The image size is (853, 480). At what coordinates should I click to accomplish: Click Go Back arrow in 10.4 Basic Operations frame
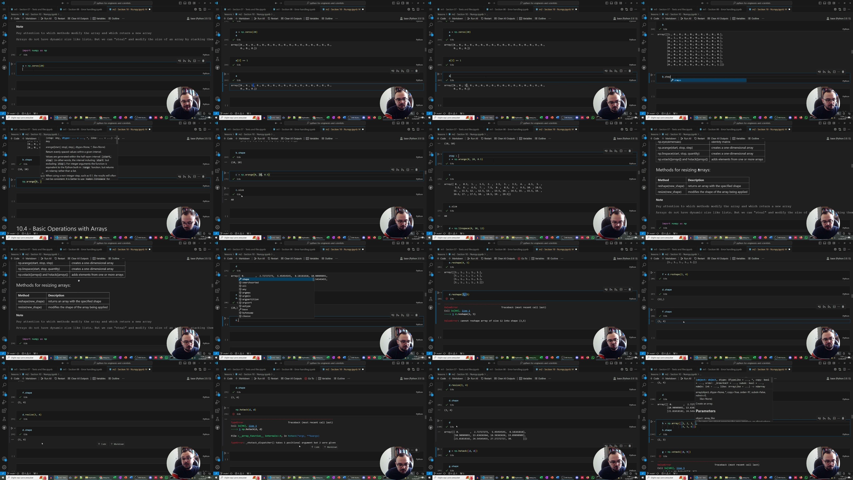click(63, 123)
